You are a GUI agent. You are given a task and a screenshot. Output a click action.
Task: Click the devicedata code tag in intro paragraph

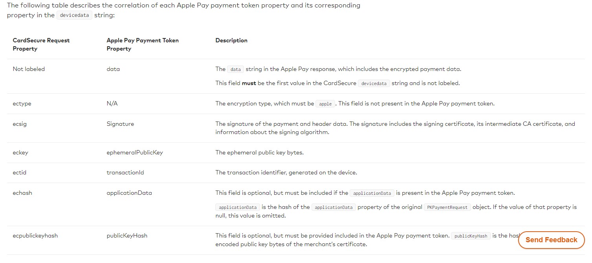pyautogui.click(x=74, y=15)
